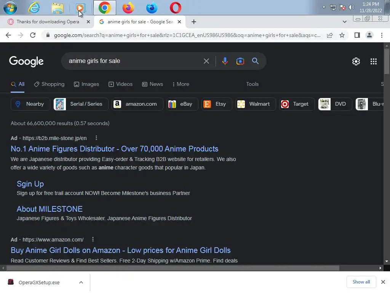390x293 pixels.
Task: Open the Chrome profile avatar menu
Action: point(369,35)
